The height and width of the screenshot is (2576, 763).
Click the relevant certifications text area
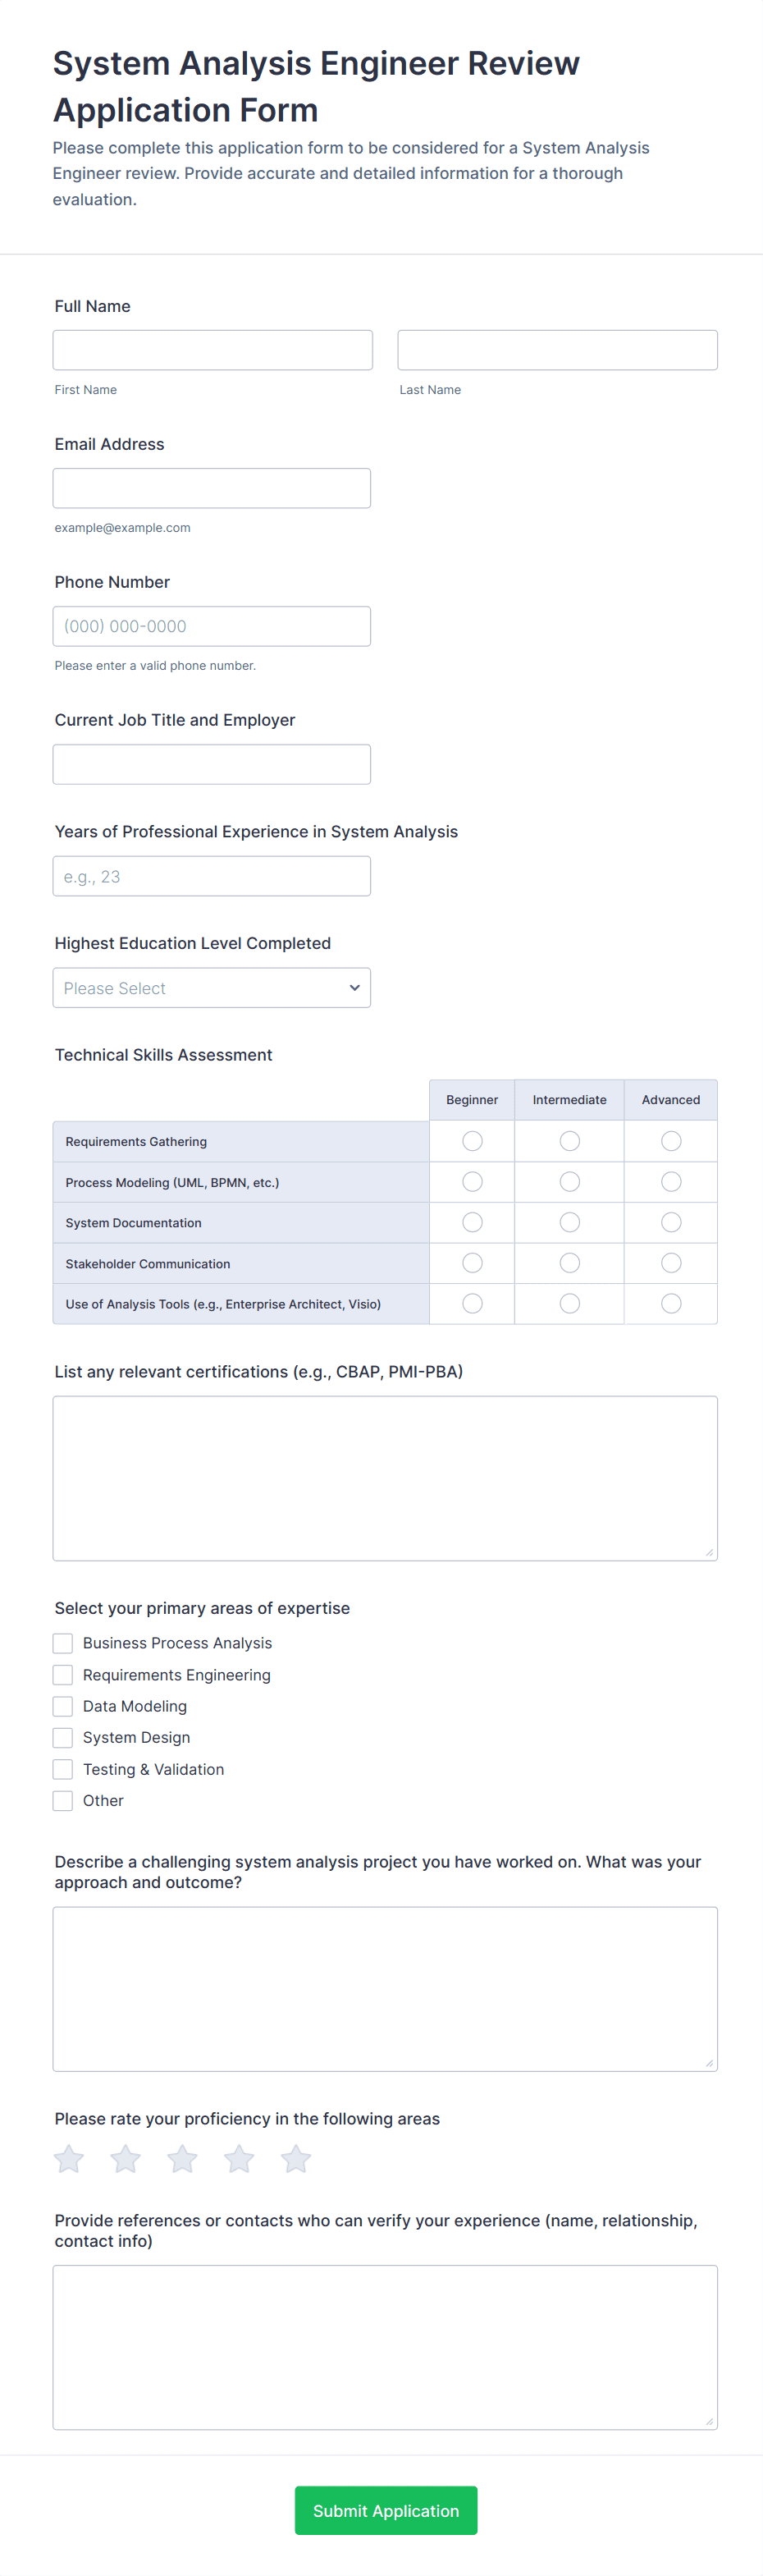pos(385,1478)
